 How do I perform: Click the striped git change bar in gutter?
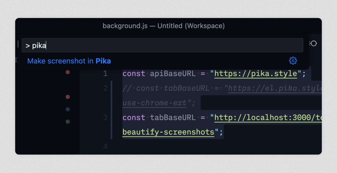point(111,110)
